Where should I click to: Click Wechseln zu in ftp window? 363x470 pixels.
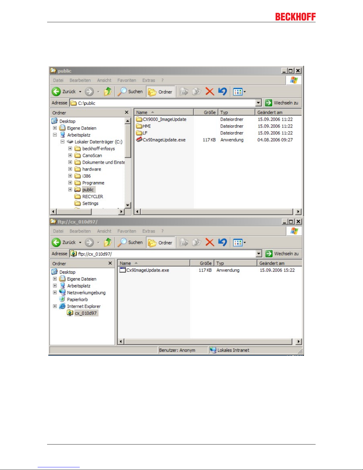(282, 254)
